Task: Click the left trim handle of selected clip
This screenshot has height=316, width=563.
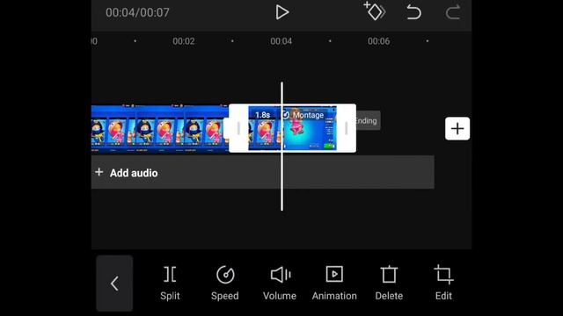Action: click(x=238, y=128)
